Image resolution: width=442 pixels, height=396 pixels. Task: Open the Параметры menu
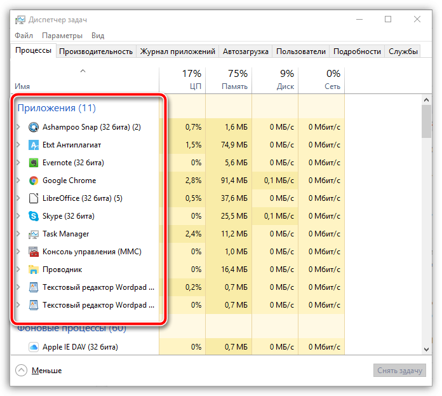62,36
